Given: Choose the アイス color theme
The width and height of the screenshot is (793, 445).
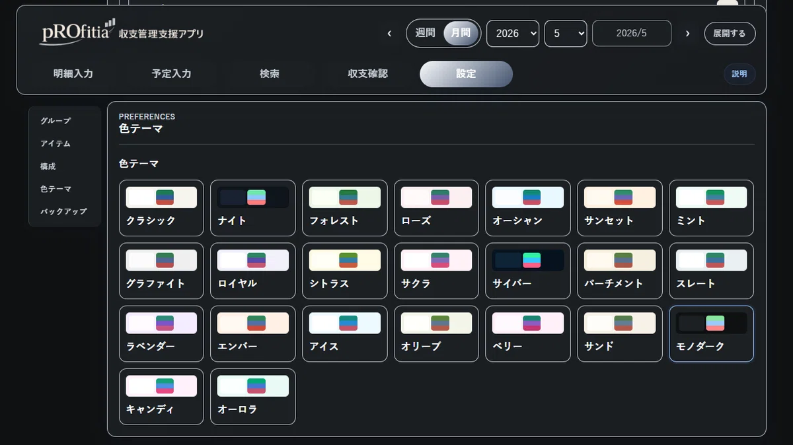Looking at the screenshot, I should tap(345, 333).
